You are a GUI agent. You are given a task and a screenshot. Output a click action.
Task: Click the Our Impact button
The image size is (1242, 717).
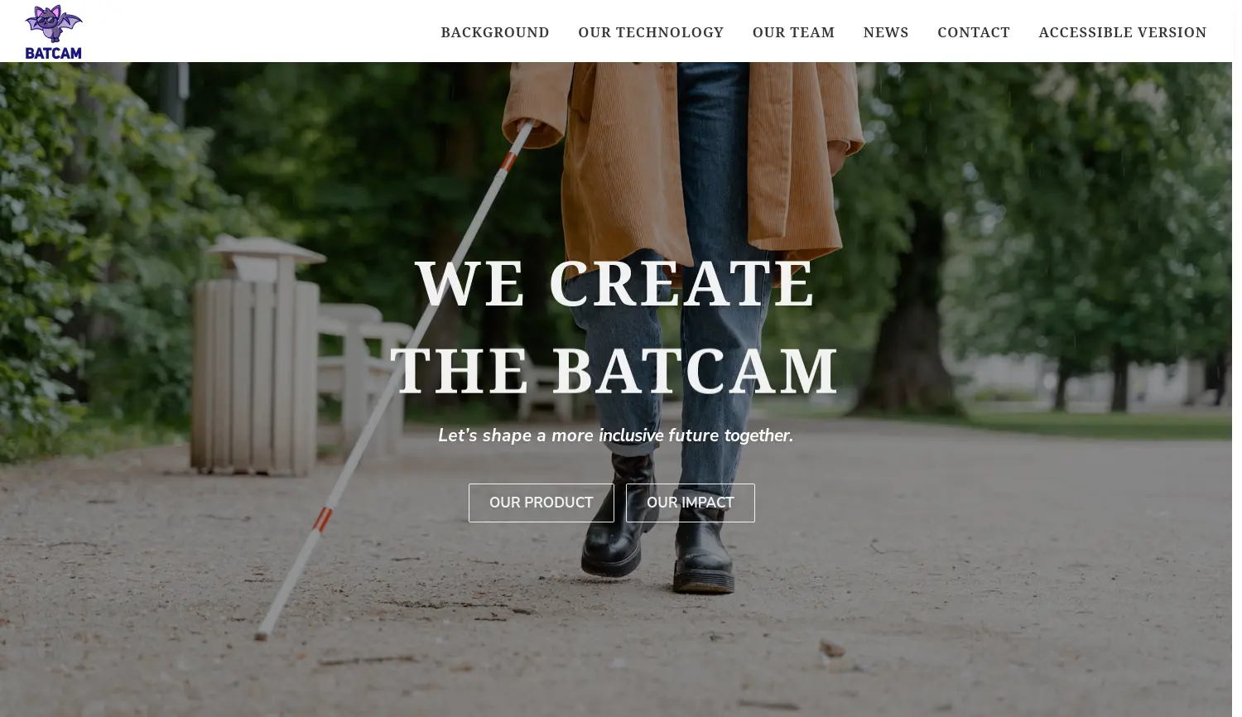(691, 503)
